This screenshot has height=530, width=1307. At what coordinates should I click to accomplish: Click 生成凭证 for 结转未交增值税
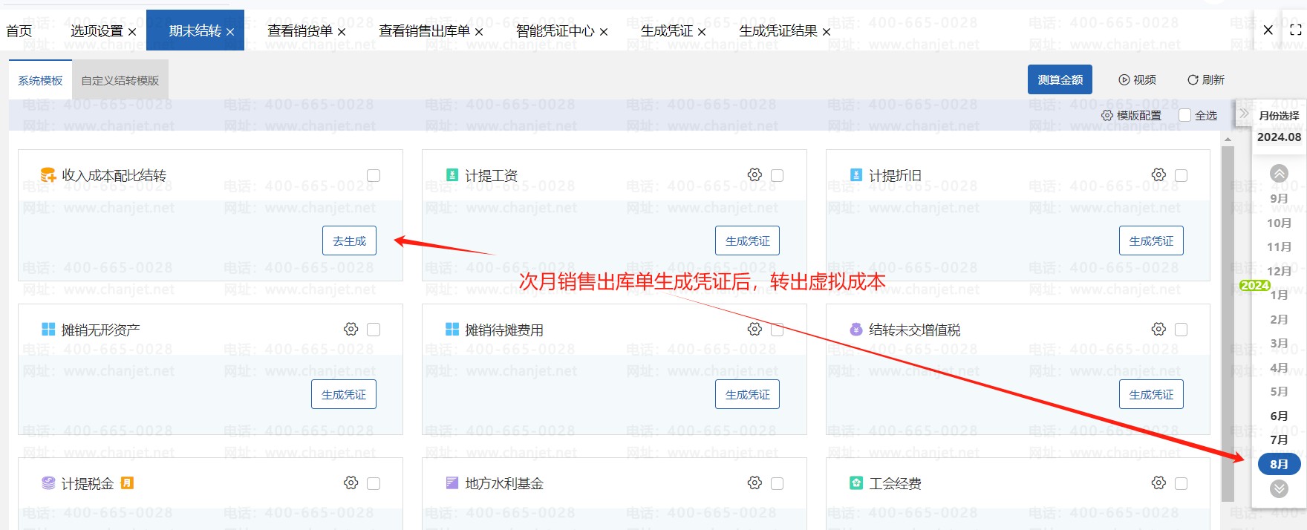click(1151, 394)
